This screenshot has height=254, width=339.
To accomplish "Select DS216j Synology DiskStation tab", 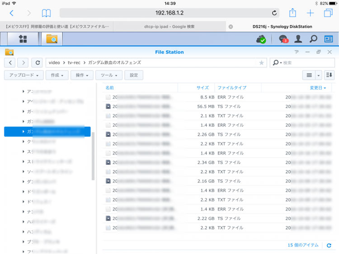I will pos(282,27).
